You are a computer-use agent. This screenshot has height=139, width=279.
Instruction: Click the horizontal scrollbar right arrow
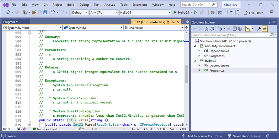click(x=124, y=129)
